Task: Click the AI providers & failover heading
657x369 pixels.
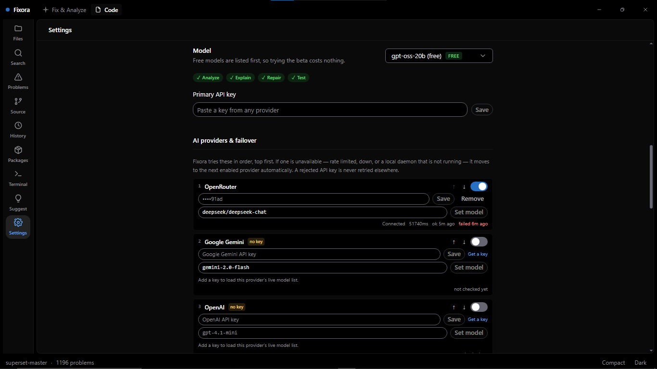Action: (x=225, y=141)
